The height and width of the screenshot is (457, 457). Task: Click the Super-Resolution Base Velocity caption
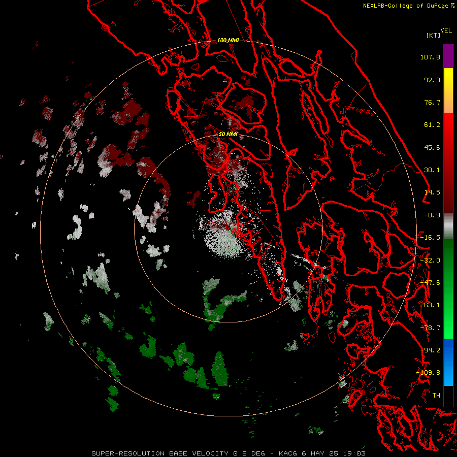(228, 453)
